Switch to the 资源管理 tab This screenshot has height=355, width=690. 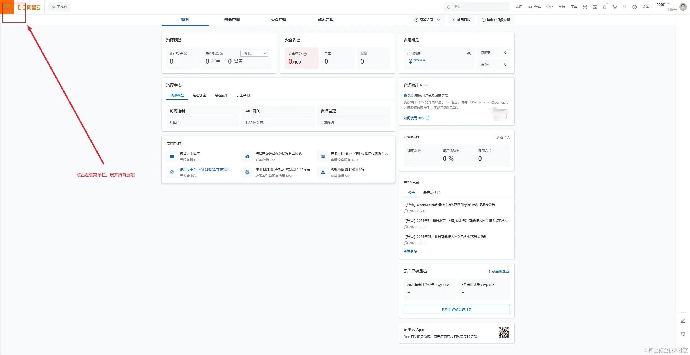tap(232, 20)
